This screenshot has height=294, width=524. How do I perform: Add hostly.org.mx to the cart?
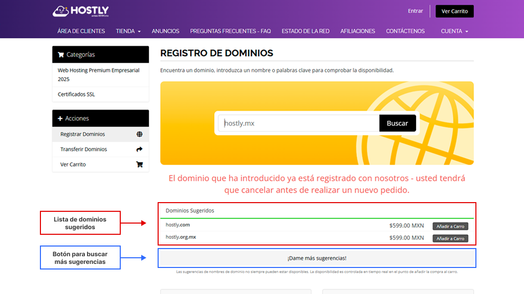[450, 238]
